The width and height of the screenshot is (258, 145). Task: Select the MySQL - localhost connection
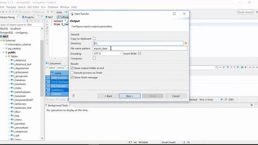[10, 29]
